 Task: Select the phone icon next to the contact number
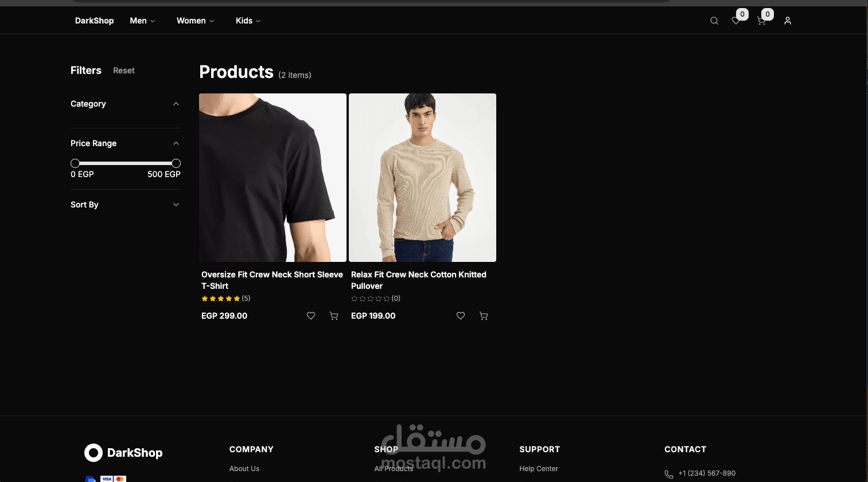tap(668, 474)
